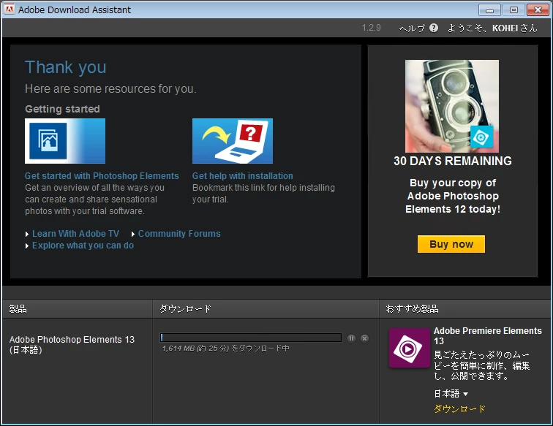Open Explore what you can do link
This screenshot has width=553, height=426.
click(83, 246)
